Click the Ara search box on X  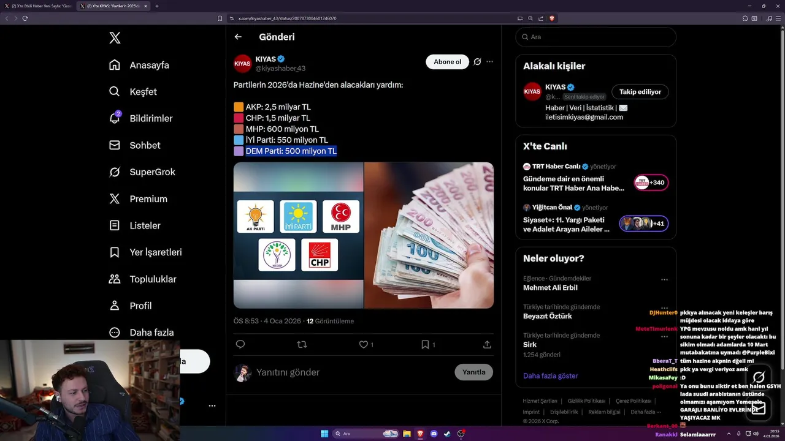(x=595, y=37)
